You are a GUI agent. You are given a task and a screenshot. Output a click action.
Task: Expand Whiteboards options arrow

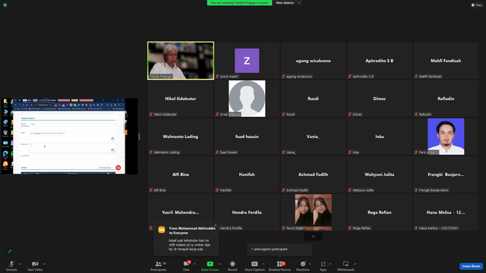(x=355, y=264)
